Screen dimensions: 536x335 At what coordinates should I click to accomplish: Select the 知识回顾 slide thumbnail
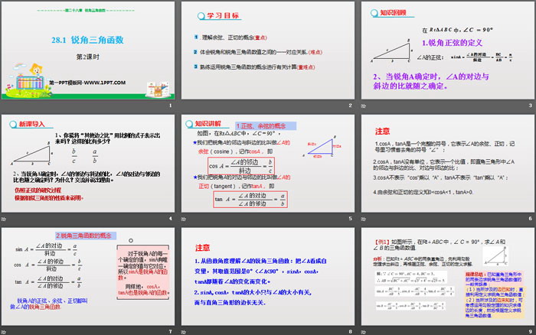click(x=447, y=50)
